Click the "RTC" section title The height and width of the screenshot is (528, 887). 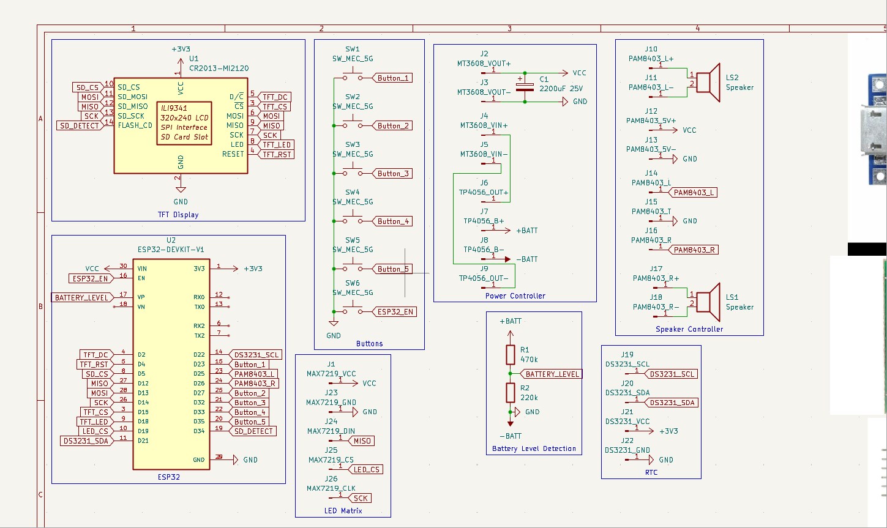coord(651,472)
